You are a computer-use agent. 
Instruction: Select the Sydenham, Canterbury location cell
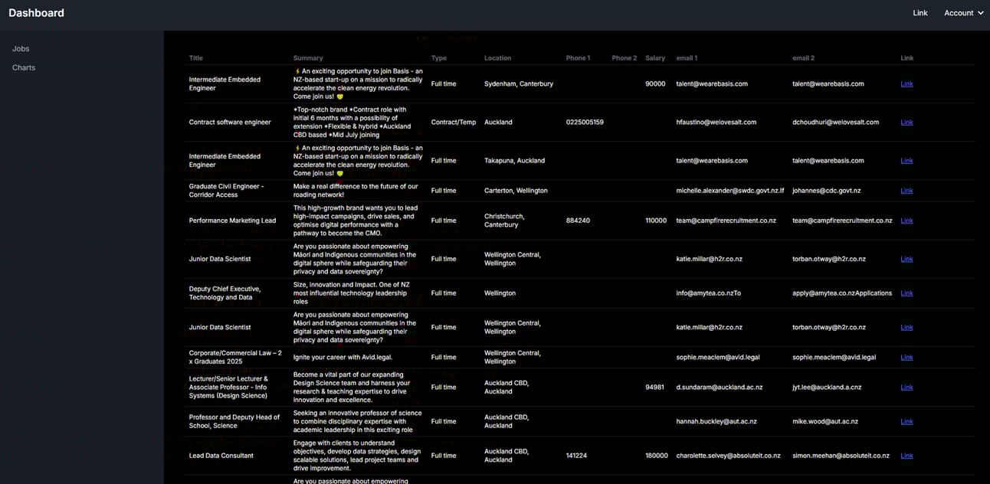coord(519,84)
